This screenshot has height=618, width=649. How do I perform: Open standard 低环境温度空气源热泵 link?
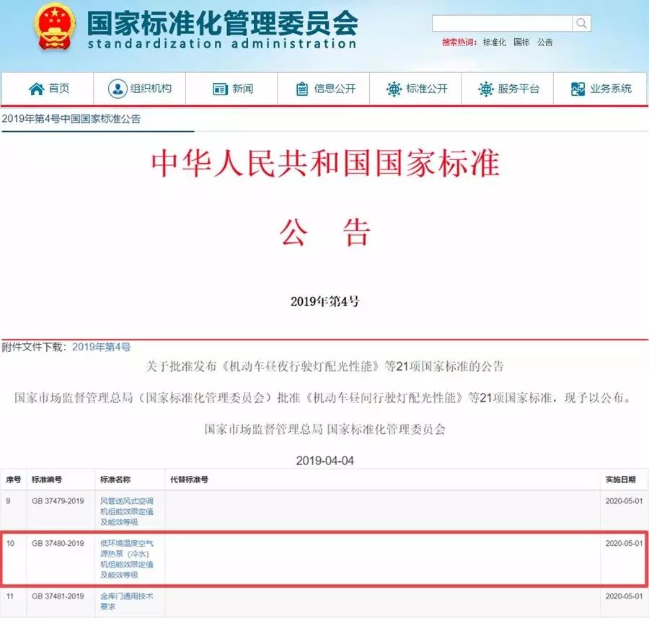click(126, 558)
